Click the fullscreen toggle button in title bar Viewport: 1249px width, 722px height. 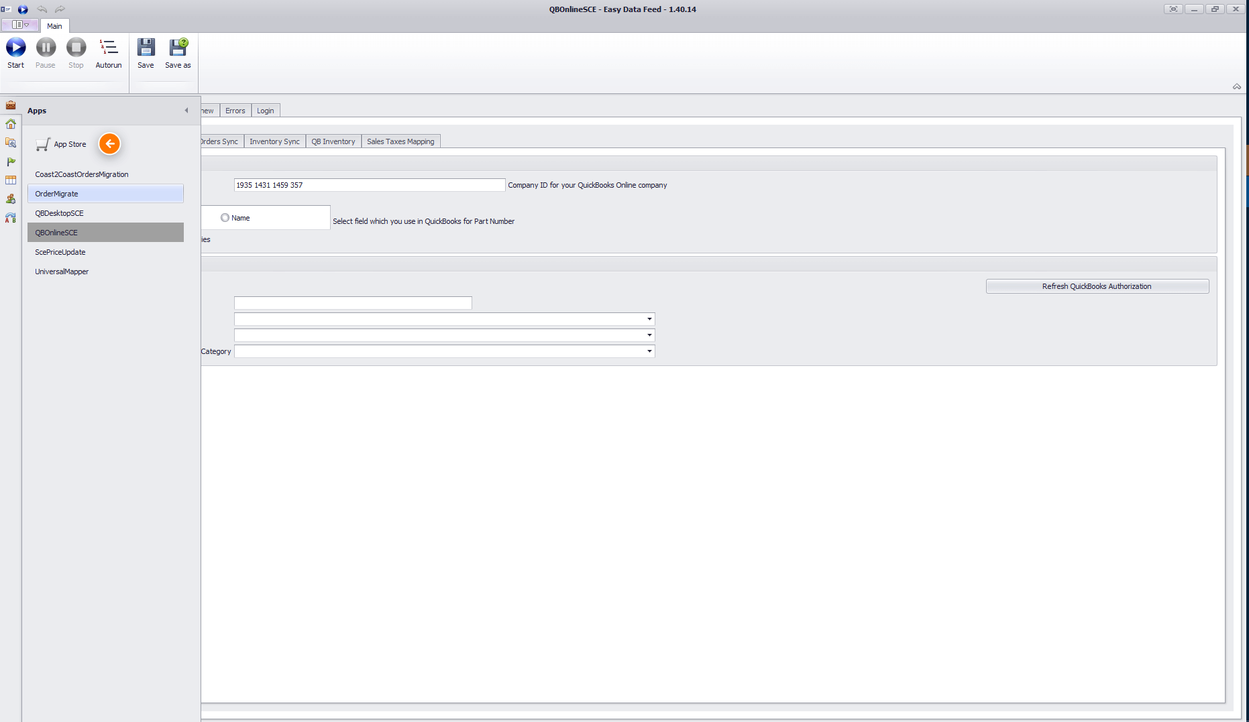coord(1173,9)
